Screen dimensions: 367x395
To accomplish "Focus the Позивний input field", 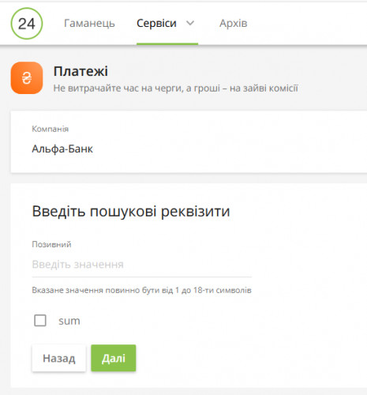I will [142, 265].
